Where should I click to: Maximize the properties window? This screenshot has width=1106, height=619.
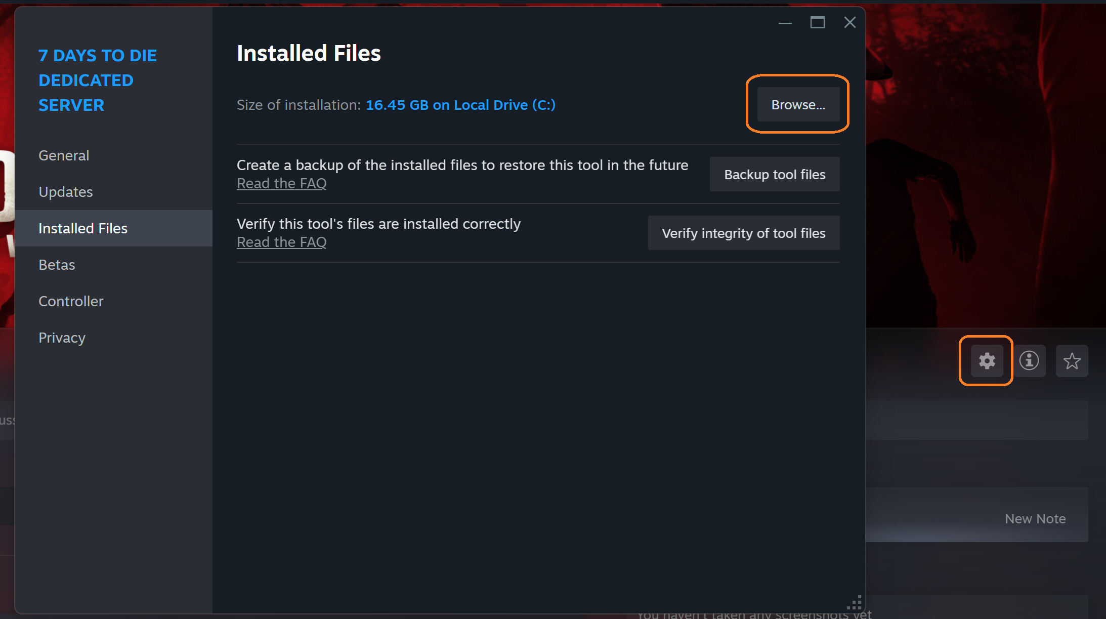[818, 22]
